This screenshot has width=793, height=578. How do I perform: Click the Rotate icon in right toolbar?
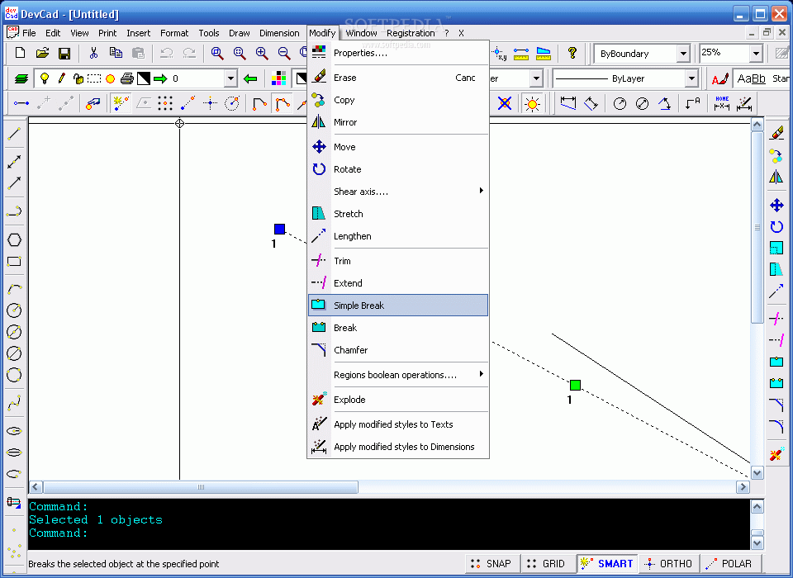pyautogui.click(x=776, y=226)
